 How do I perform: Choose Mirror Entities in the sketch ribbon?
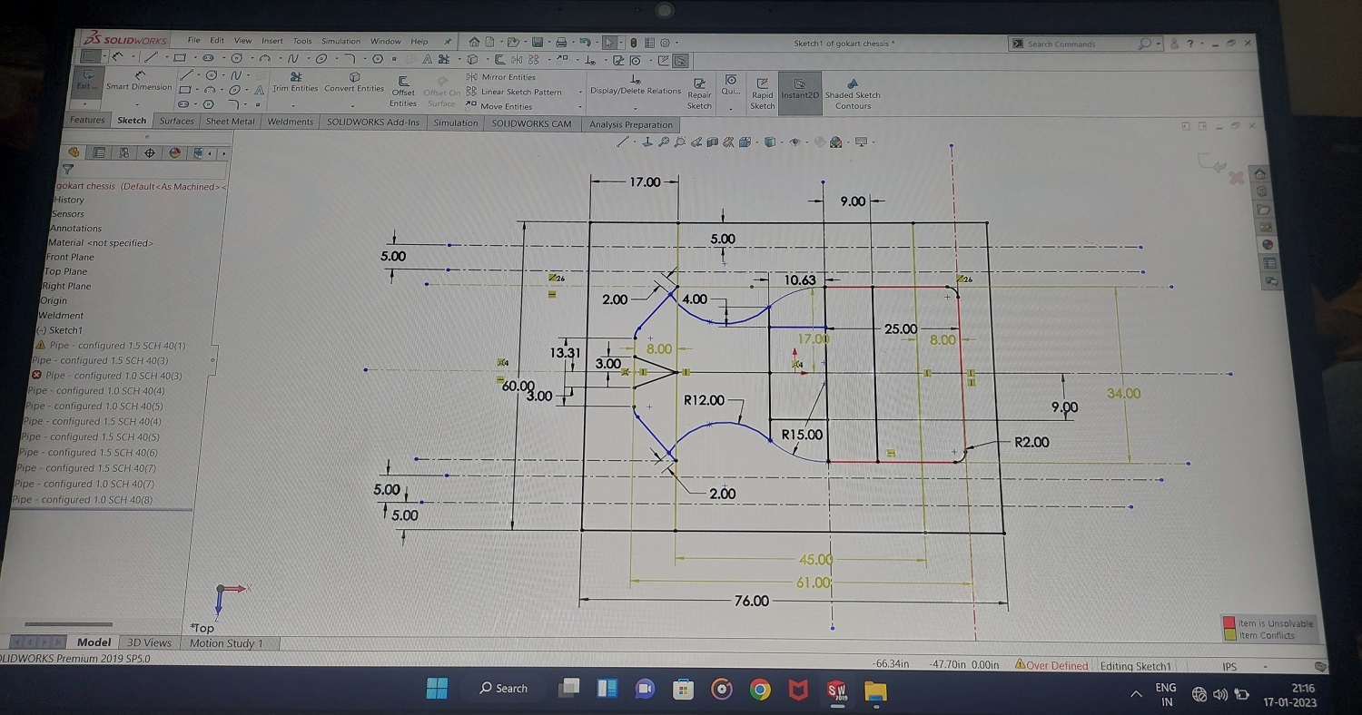click(x=501, y=77)
